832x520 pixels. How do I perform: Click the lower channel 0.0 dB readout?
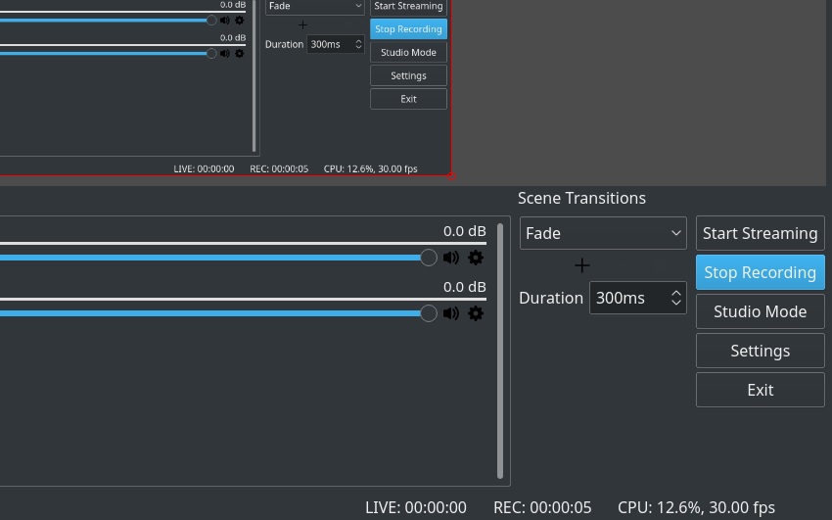[465, 287]
